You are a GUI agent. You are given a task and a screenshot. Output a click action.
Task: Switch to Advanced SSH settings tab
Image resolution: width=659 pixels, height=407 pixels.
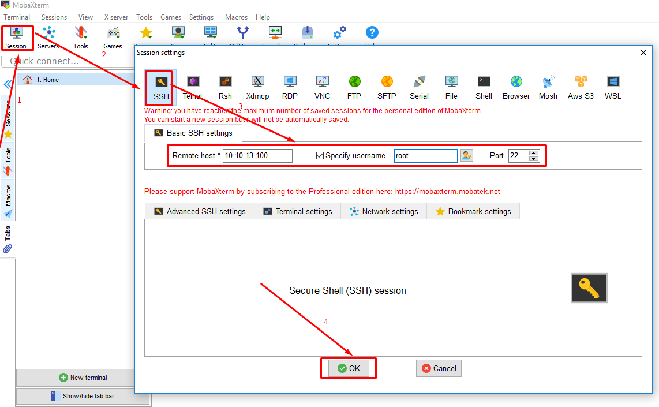click(200, 211)
